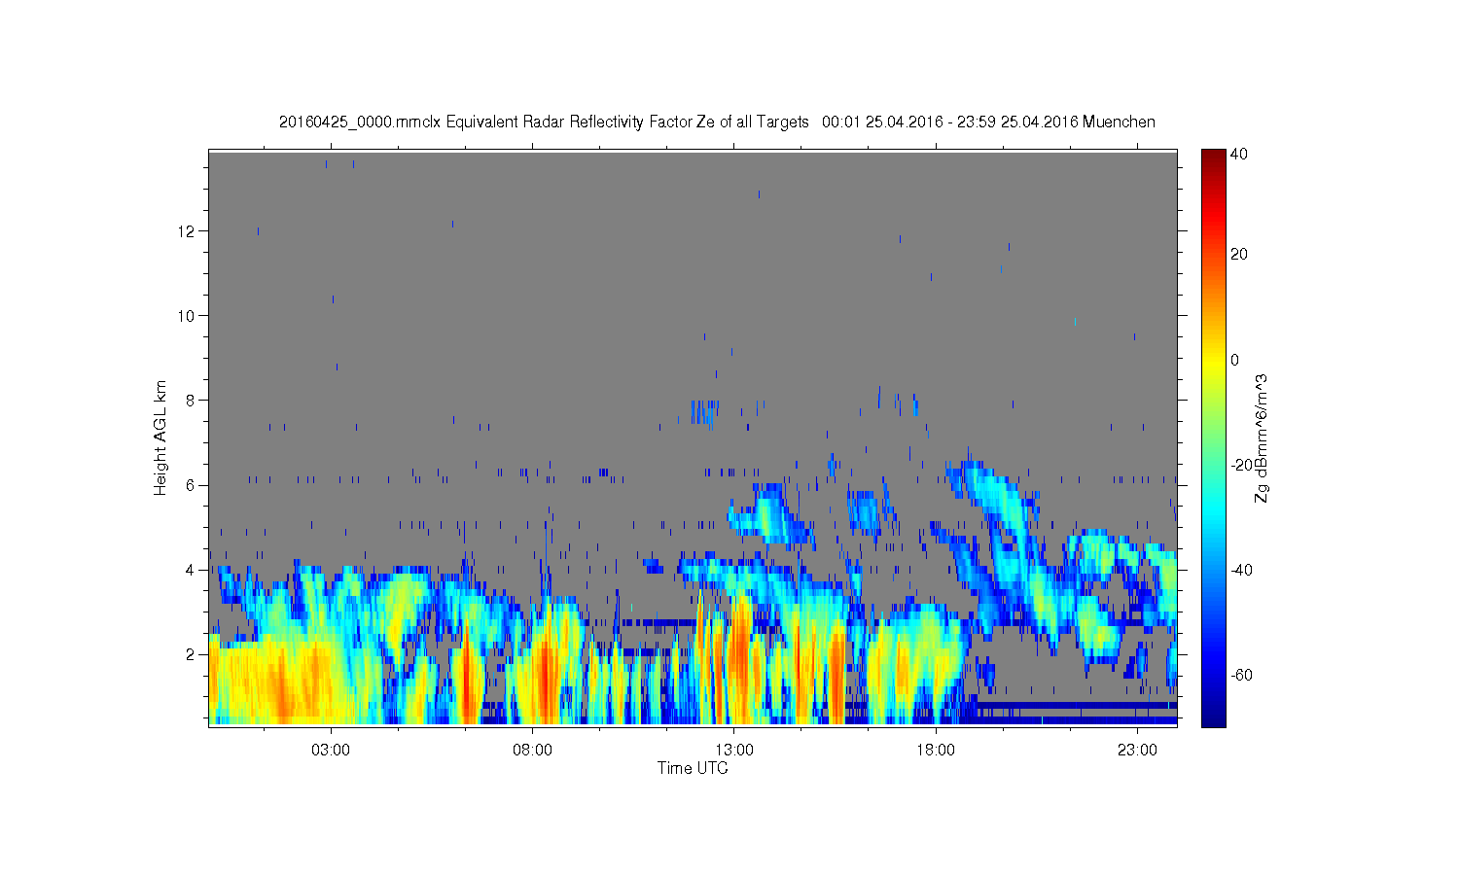Click the height tick label '4'
Screen dimensions: 1459x875
click(x=192, y=570)
